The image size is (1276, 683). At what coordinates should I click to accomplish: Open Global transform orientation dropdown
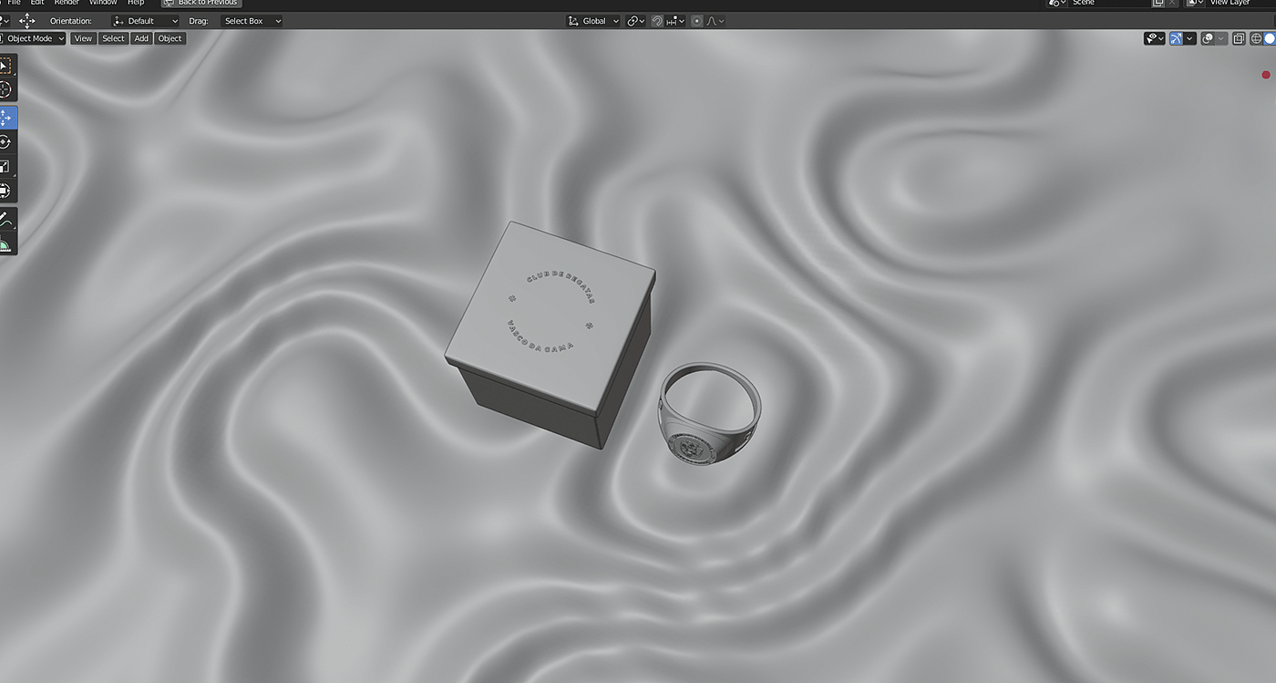click(x=593, y=21)
